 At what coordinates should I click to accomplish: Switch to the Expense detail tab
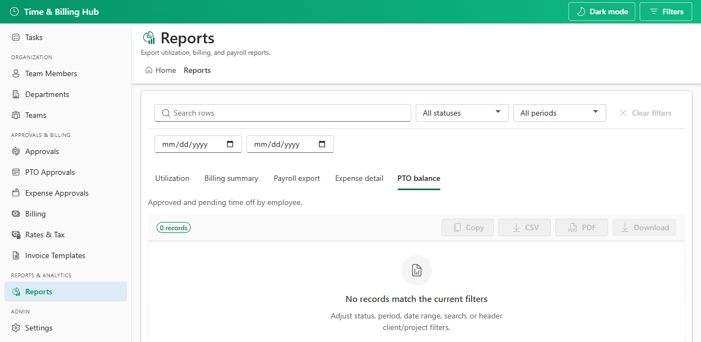359,178
